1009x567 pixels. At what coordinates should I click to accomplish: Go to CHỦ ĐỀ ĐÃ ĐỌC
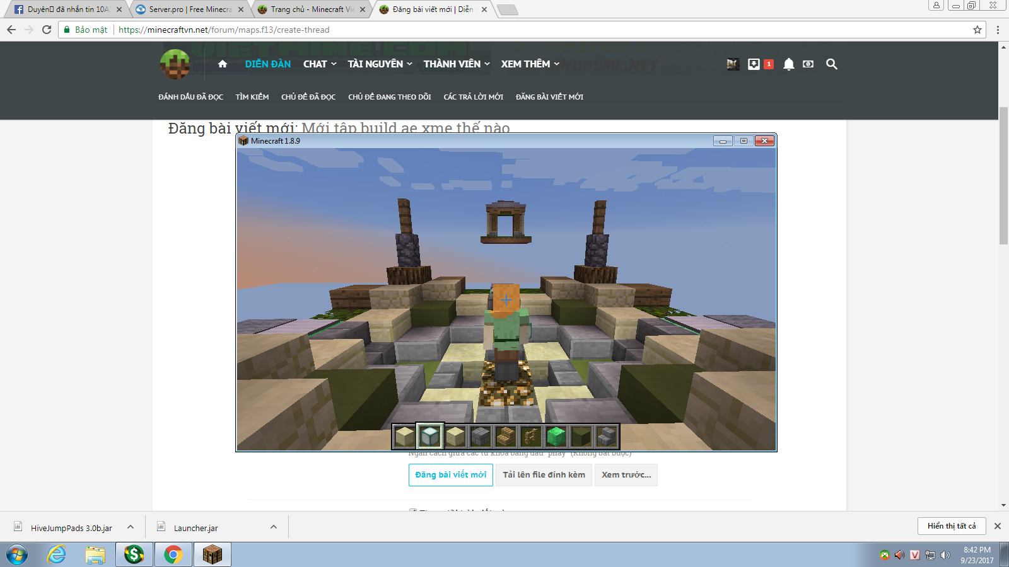(308, 97)
